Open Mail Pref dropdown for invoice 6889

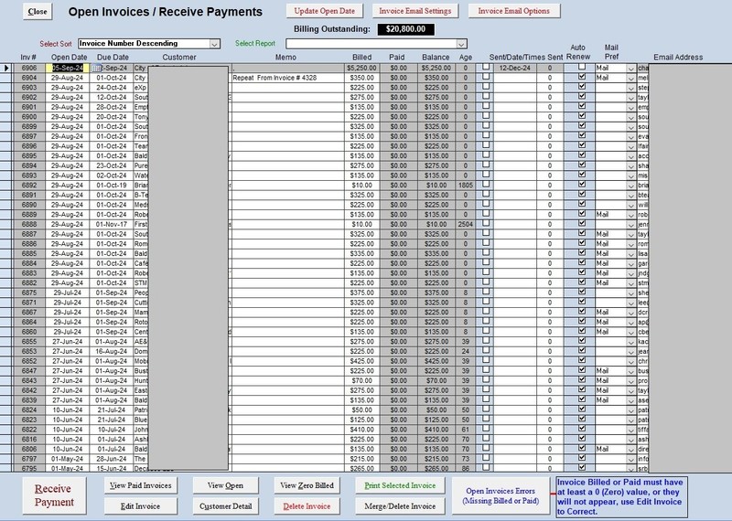click(631, 215)
